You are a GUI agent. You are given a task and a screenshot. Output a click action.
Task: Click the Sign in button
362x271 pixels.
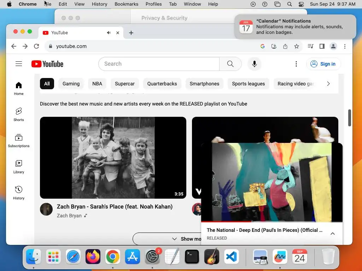[323, 64]
